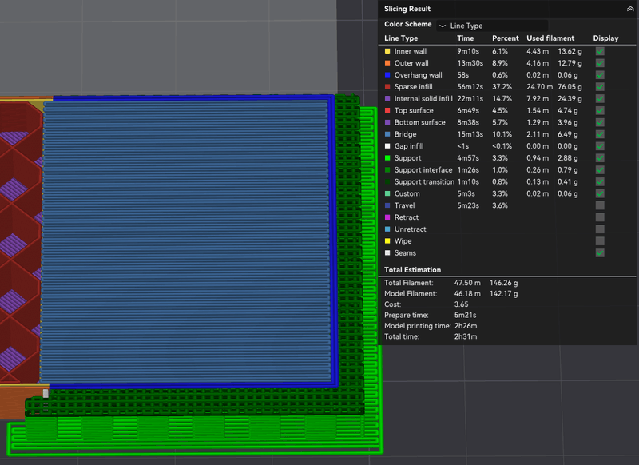The width and height of the screenshot is (639, 465).
Task: Click the Time column header
Action: tap(465, 38)
